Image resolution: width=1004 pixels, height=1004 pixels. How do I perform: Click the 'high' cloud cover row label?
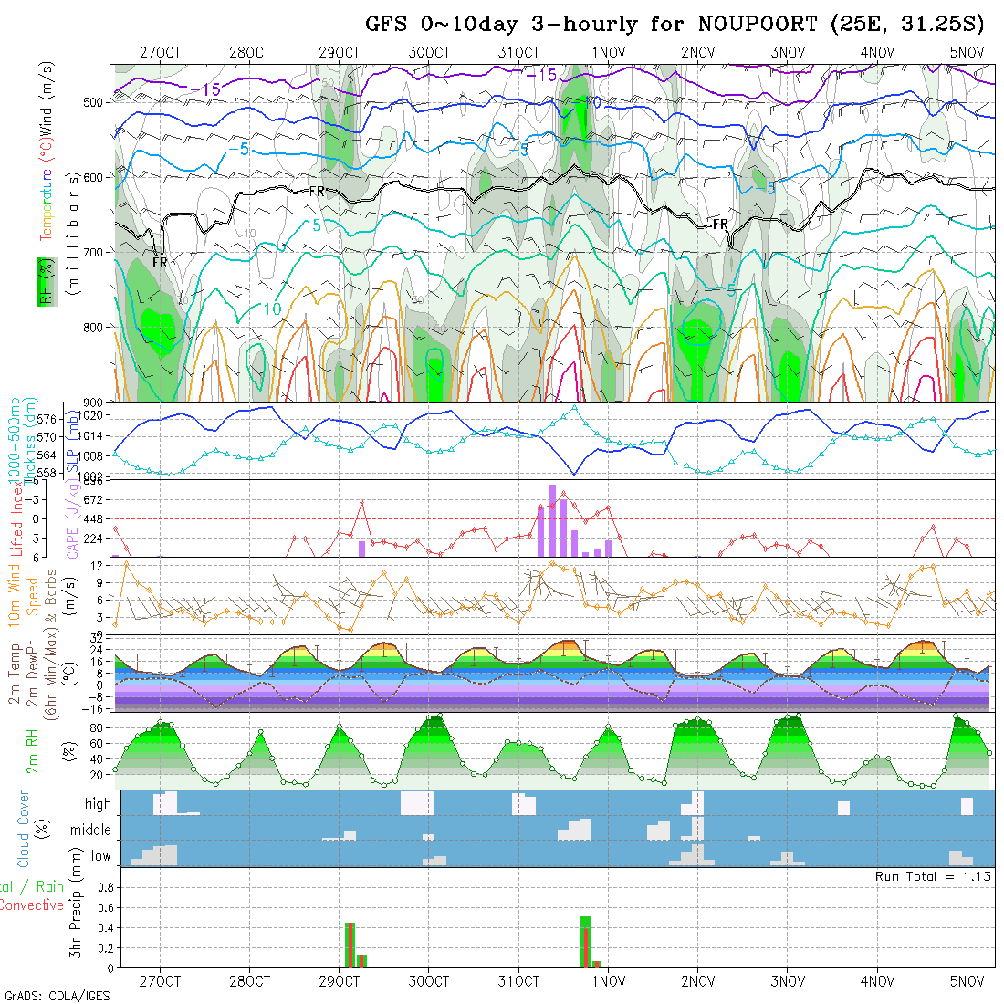tap(98, 804)
